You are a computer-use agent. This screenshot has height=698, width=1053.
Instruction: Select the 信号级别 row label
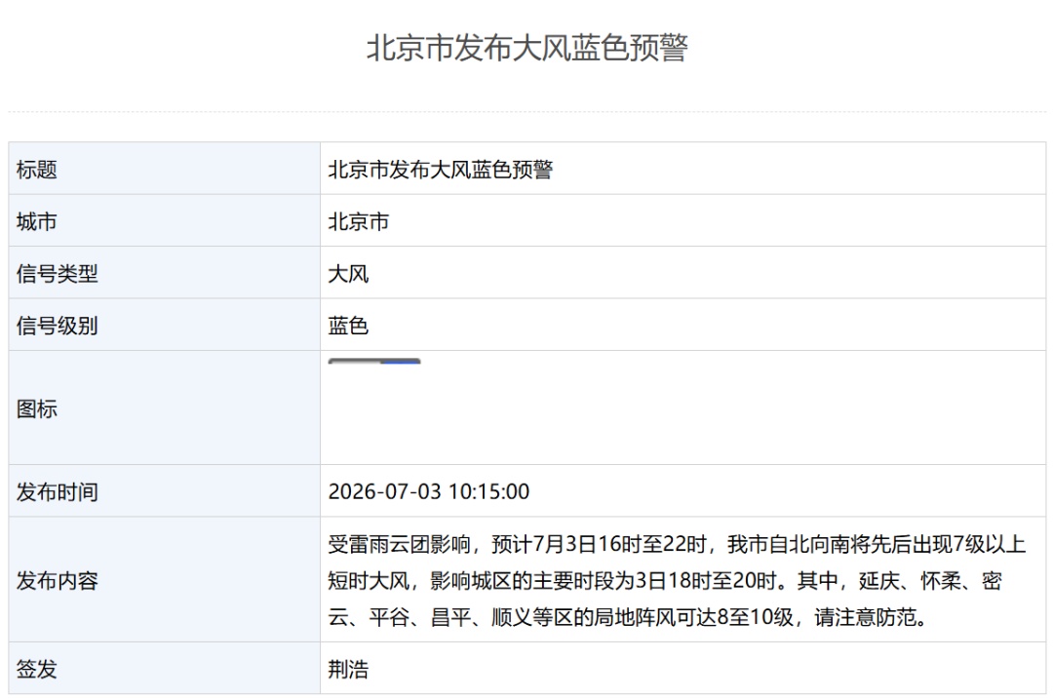[58, 327]
